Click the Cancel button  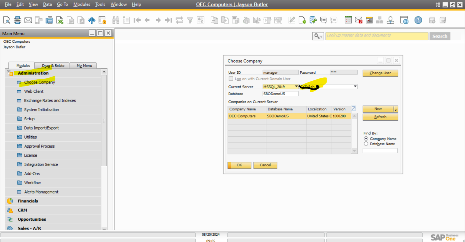(x=265, y=165)
